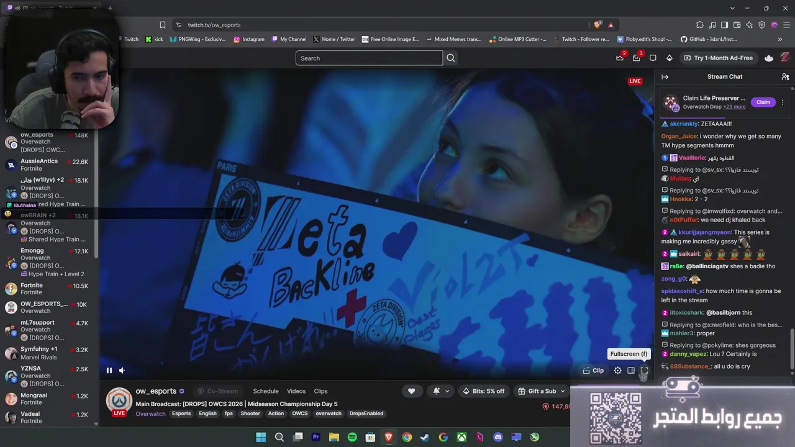Open the Instagram bookmark
Image resolution: width=795 pixels, height=447 pixels.
coord(249,39)
